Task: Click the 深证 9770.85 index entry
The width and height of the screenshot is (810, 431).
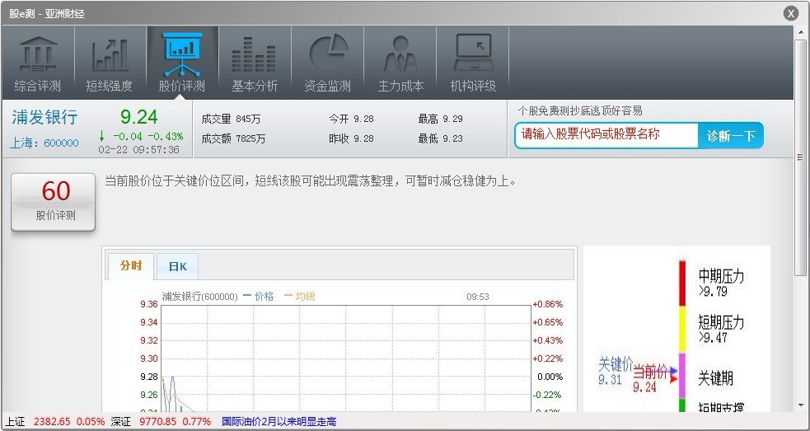Action: 161,422
